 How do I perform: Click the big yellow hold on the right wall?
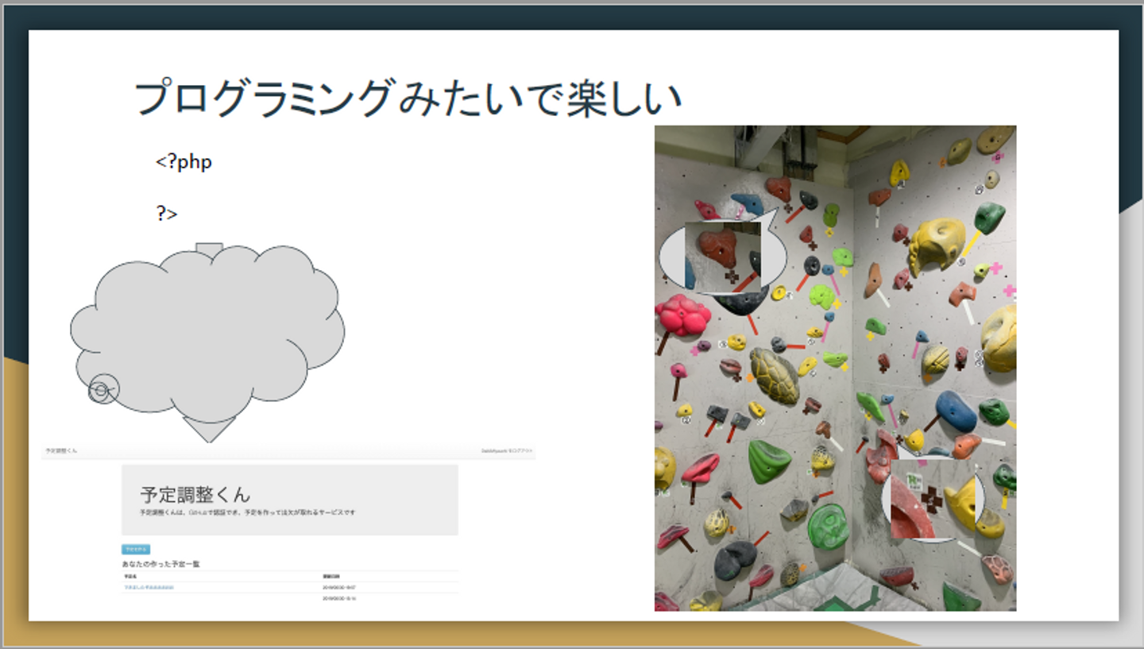[x=937, y=244]
